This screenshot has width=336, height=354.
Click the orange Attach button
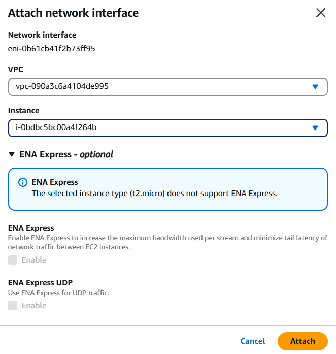[x=303, y=341]
